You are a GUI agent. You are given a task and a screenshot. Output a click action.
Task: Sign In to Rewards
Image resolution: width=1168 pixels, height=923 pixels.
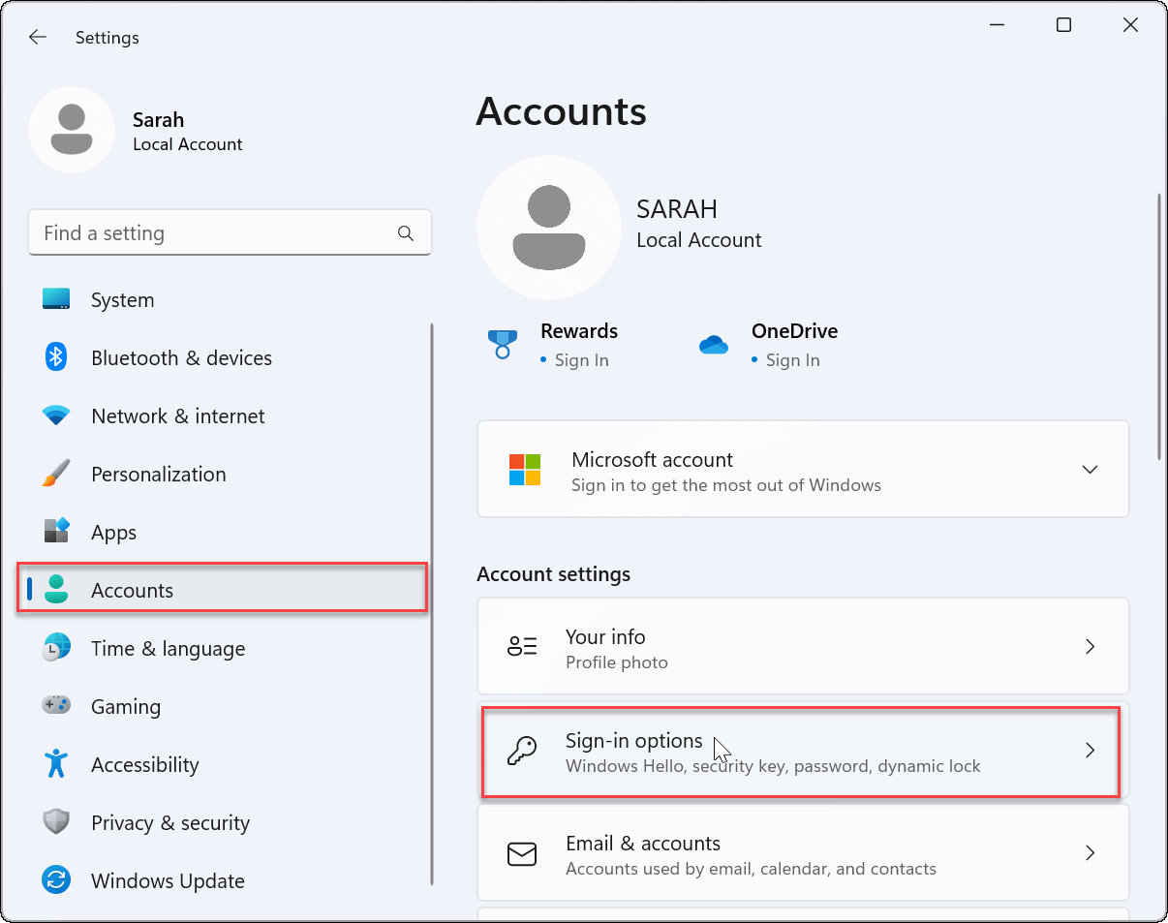click(583, 359)
